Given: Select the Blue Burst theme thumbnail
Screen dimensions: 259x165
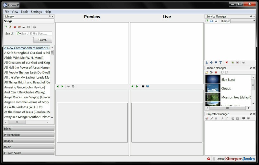Looking at the screenshot, I should [x=213, y=79].
